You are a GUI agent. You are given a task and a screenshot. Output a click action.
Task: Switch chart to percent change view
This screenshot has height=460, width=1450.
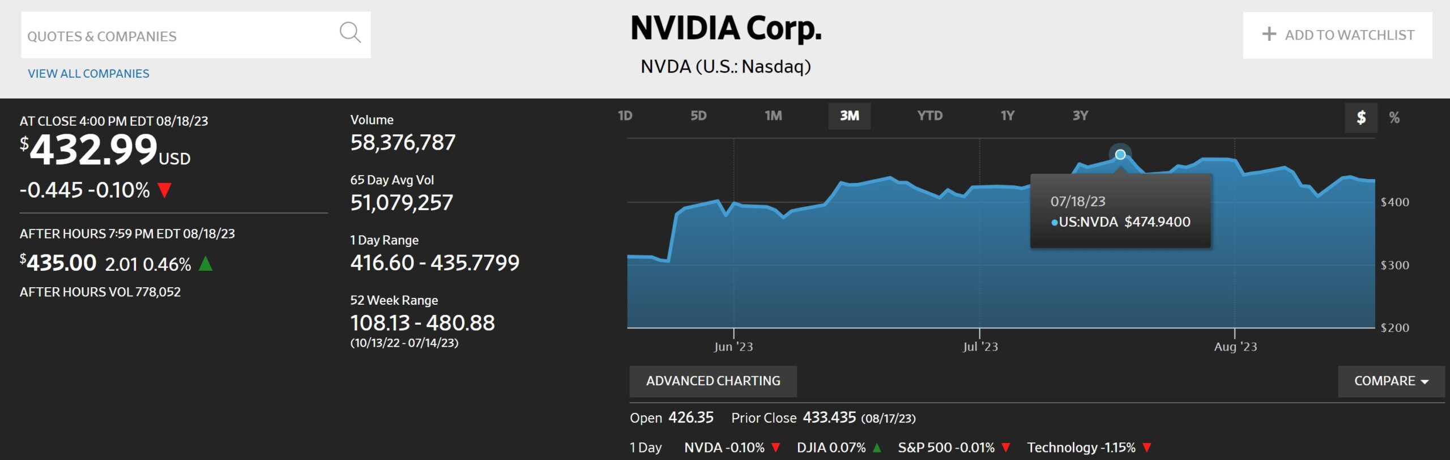1394,117
